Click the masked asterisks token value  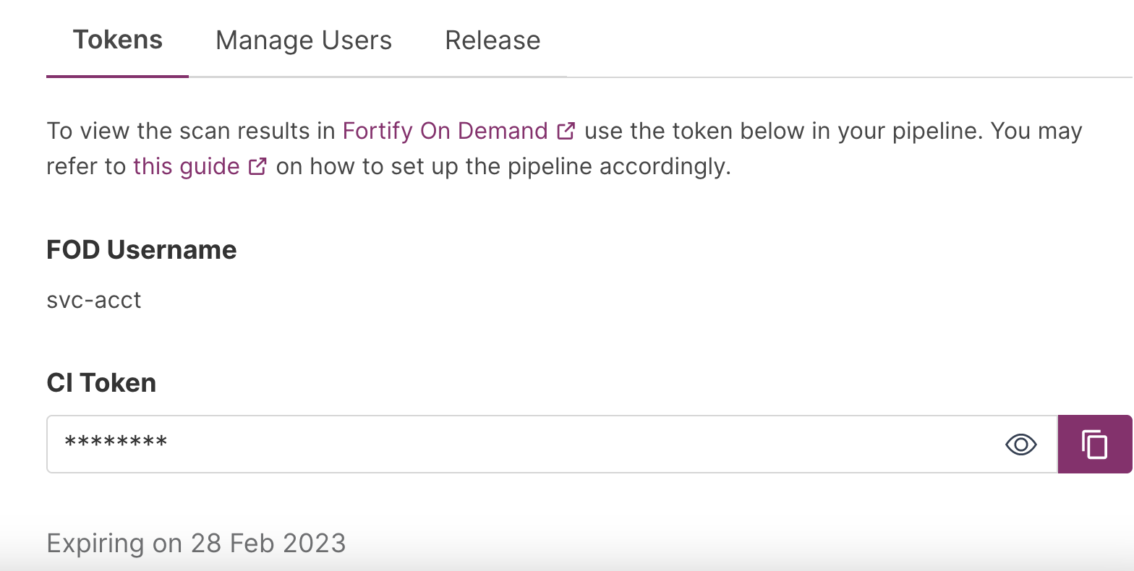116,442
